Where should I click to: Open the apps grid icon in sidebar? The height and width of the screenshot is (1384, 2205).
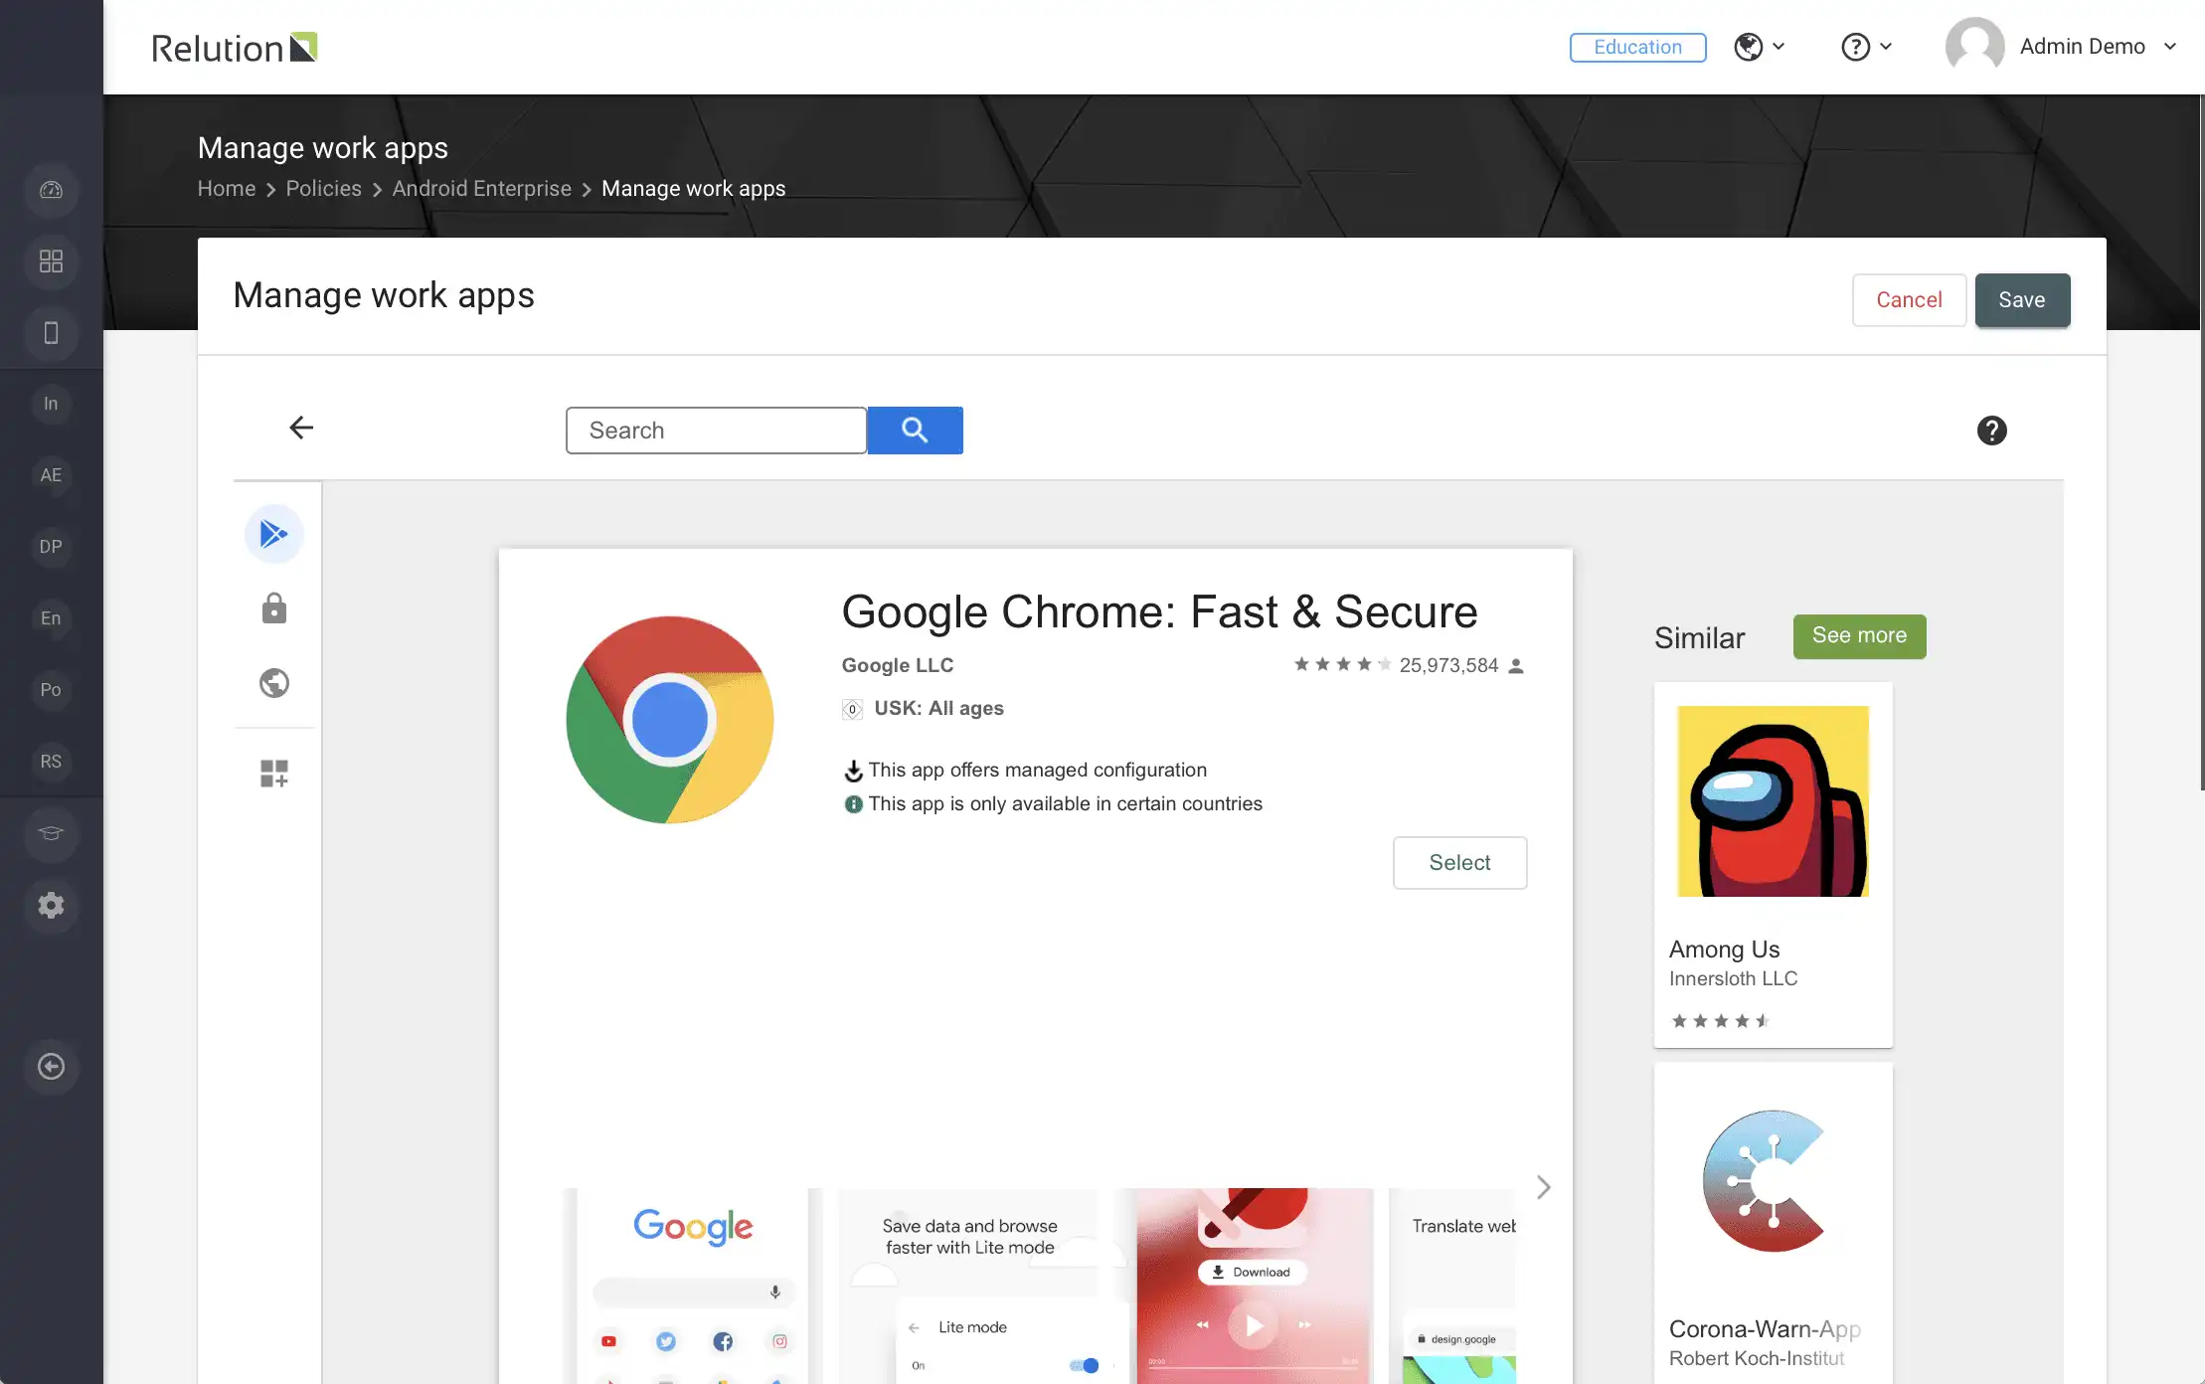tap(51, 260)
